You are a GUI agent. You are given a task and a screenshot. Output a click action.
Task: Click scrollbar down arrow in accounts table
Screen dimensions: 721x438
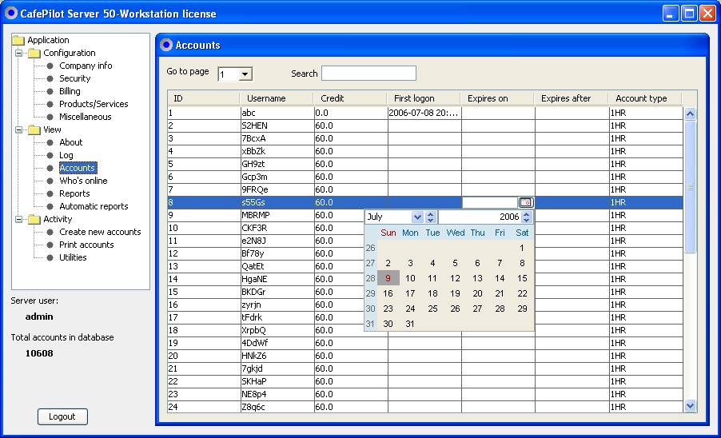coord(690,405)
